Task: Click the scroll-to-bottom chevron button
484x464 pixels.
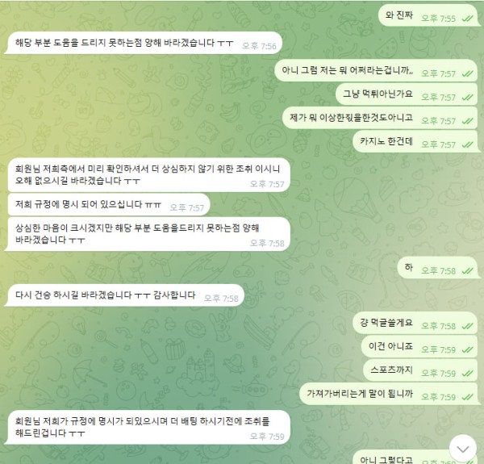Action: [x=463, y=448]
